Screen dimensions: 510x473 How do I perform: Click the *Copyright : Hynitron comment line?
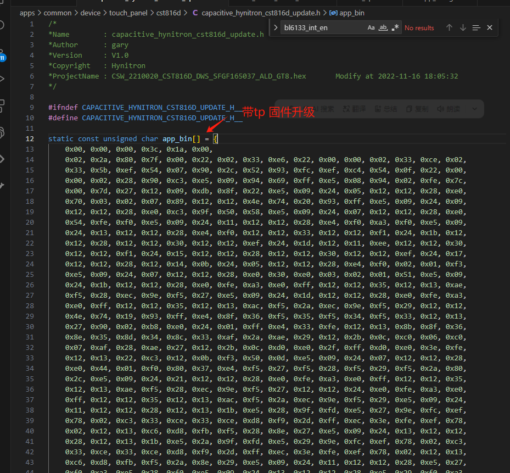coord(97,66)
